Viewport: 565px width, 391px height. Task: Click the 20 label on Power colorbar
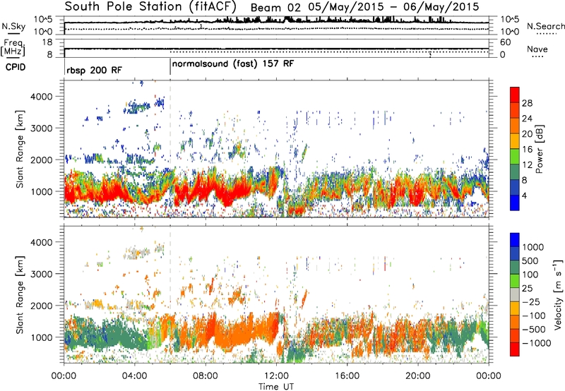pos(527,134)
